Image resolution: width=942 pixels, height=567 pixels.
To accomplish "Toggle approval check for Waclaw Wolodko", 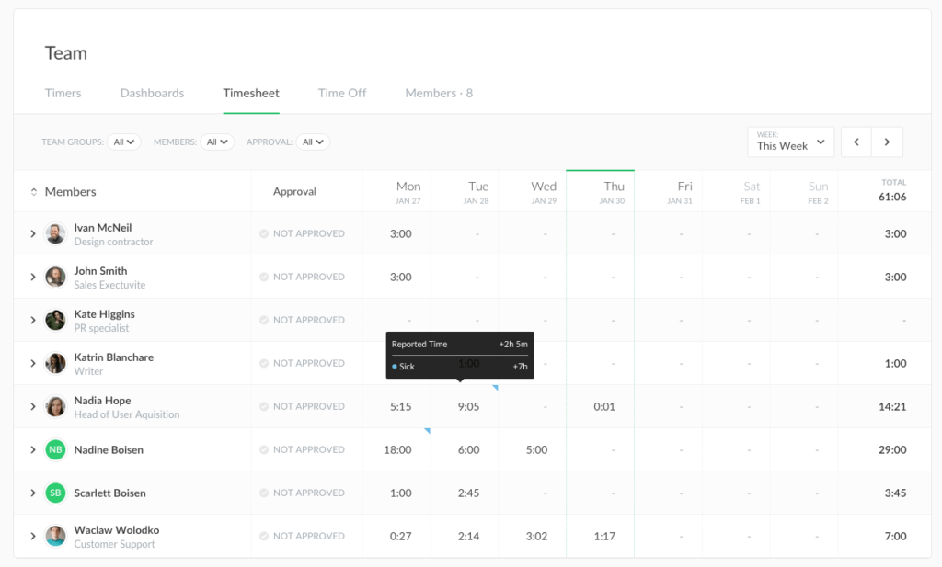I will point(264,537).
